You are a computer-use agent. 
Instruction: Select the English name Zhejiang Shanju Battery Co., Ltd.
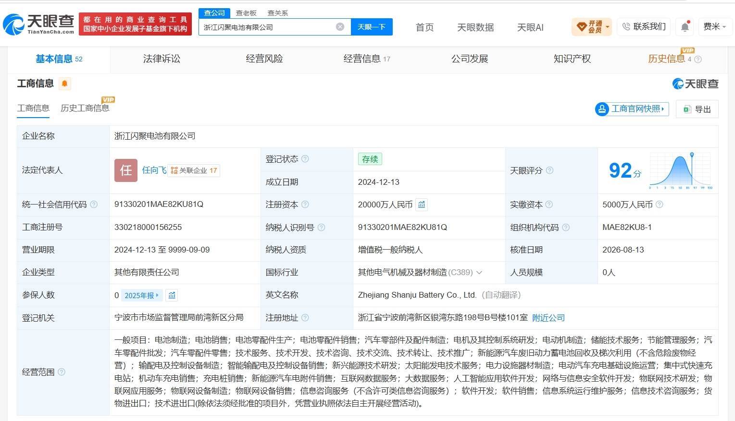(417, 295)
